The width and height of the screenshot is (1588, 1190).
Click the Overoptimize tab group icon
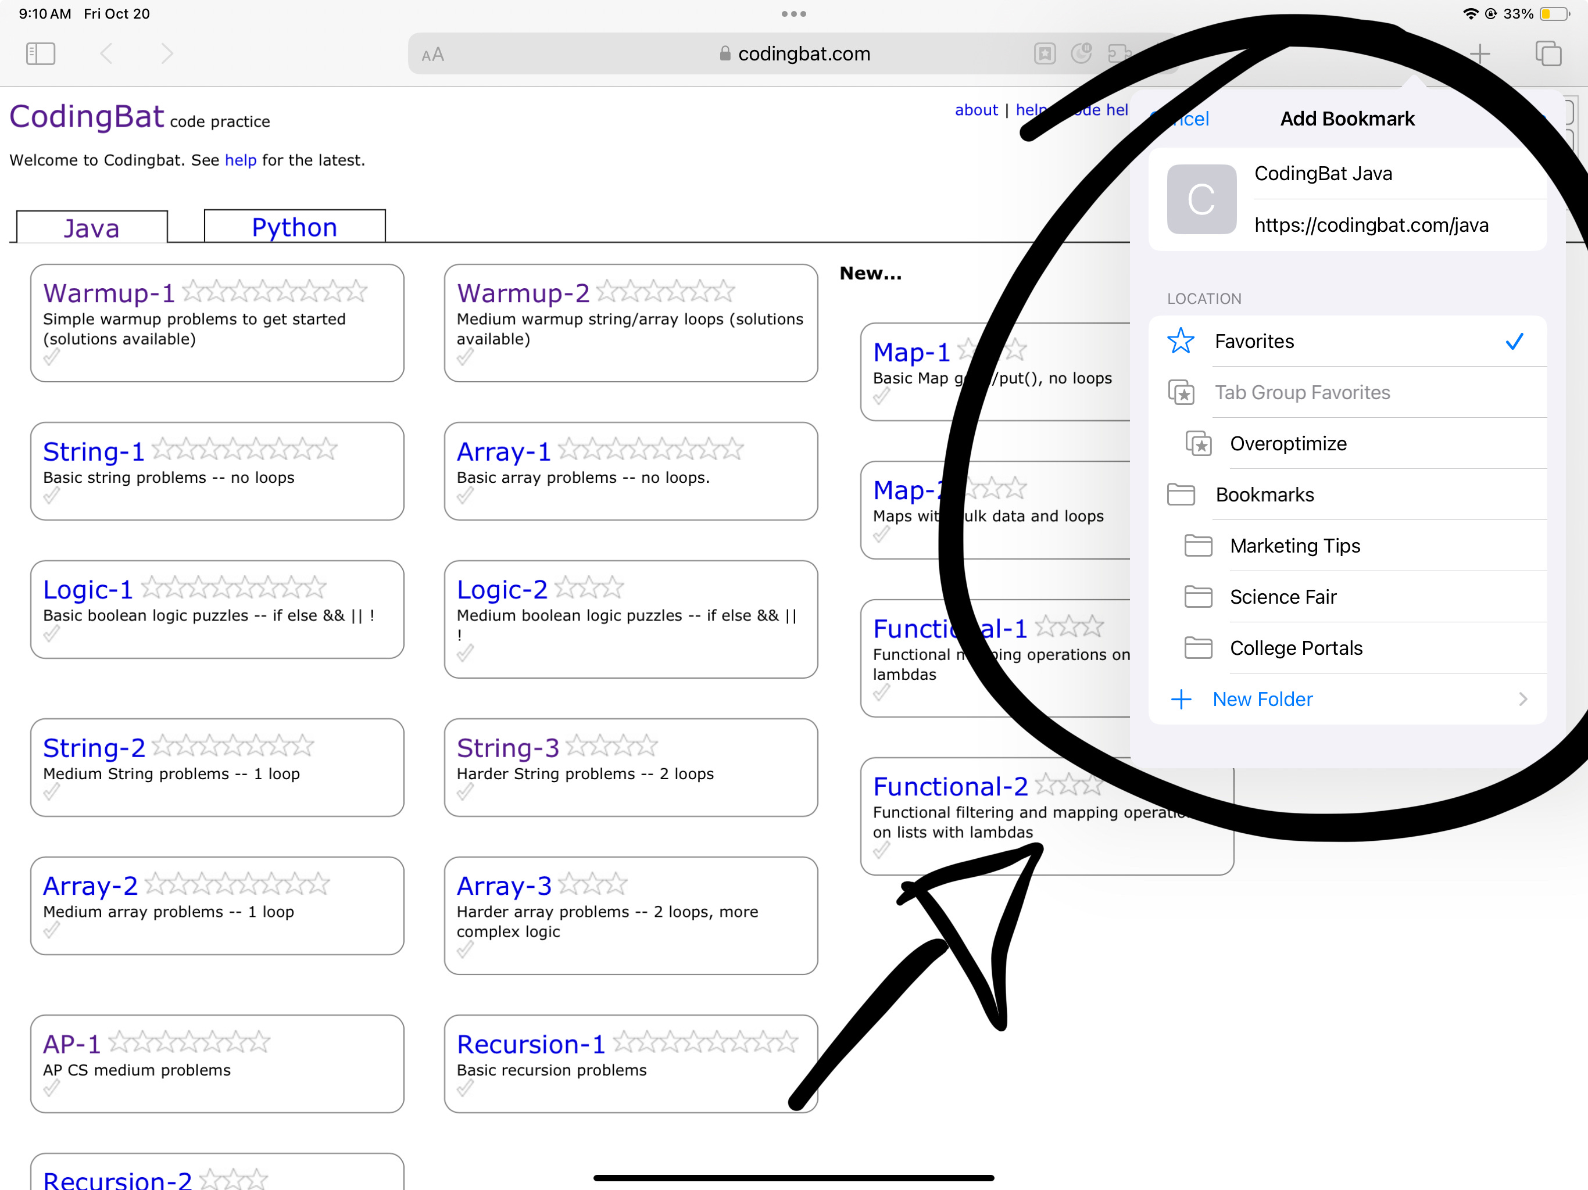coord(1198,443)
